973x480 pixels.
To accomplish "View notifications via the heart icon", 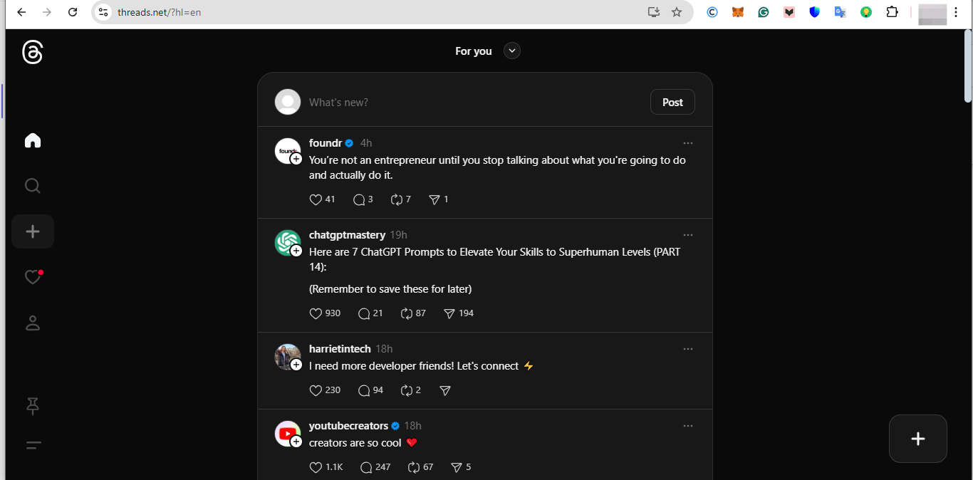I will [x=32, y=277].
